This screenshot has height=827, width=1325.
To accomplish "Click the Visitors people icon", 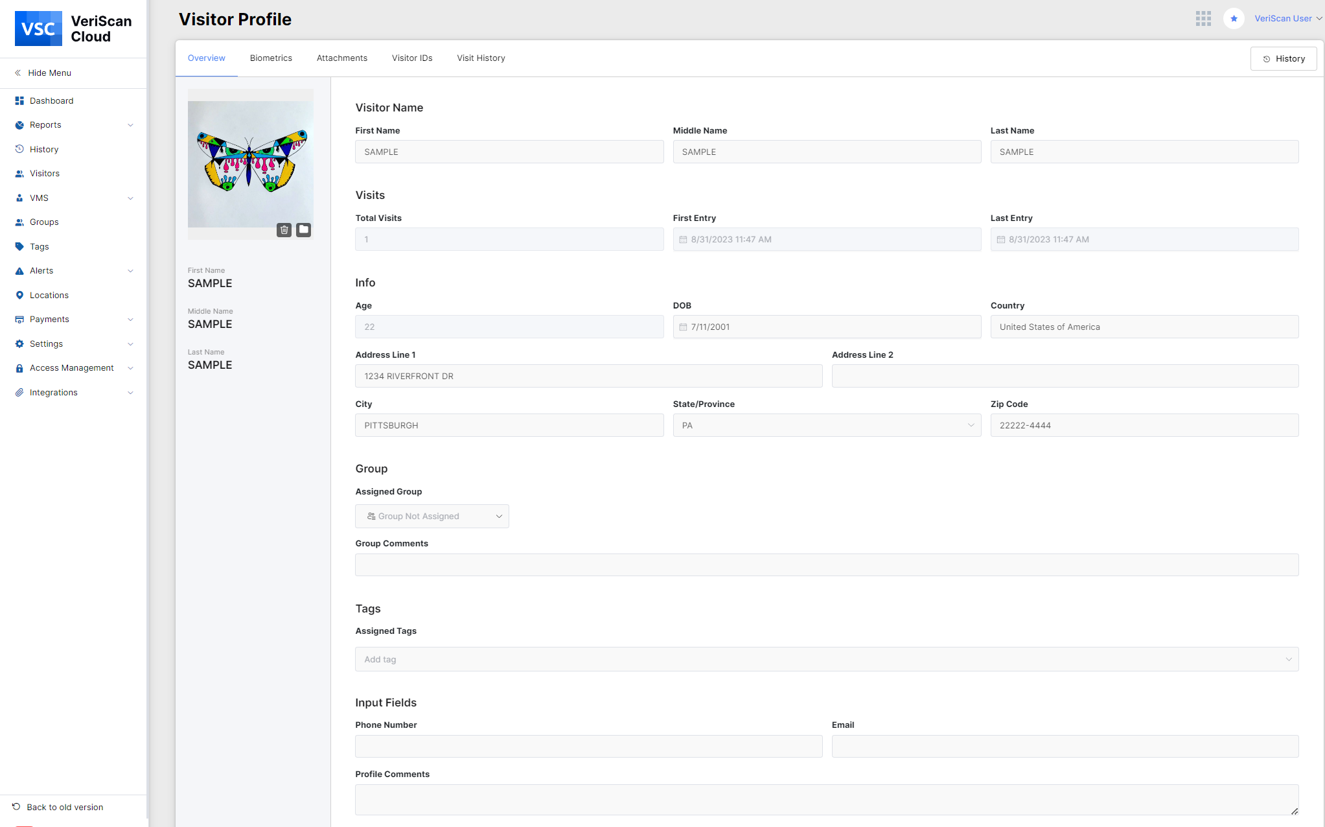I will (x=19, y=174).
